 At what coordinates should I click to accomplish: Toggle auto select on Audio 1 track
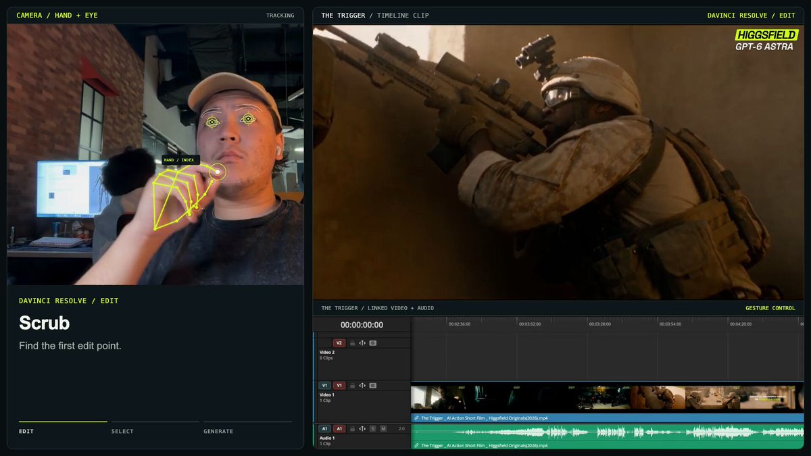[x=362, y=428]
